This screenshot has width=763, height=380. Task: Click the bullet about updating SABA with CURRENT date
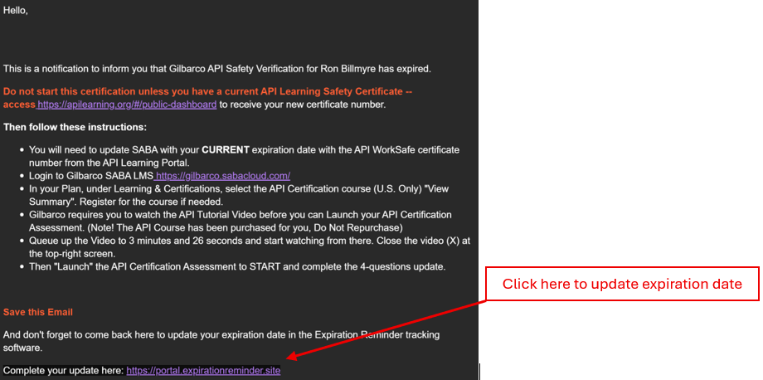coord(245,156)
